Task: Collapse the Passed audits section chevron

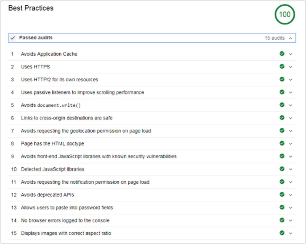Action: click(290, 38)
